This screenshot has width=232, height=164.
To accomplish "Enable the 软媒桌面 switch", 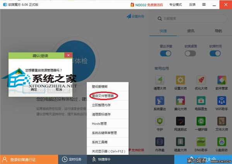I will [x=191, y=53].
